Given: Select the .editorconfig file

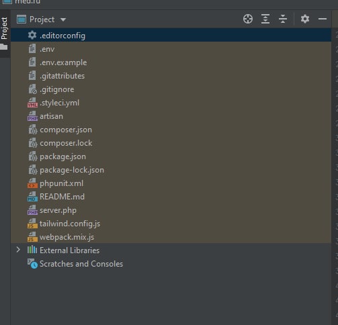Looking at the screenshot, I should click(171, 36).
